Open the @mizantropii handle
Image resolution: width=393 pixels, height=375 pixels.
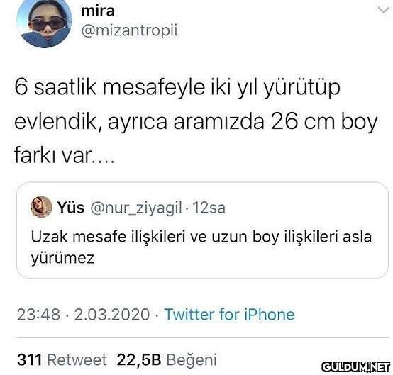pyautogui.click(x=129, y=30)
